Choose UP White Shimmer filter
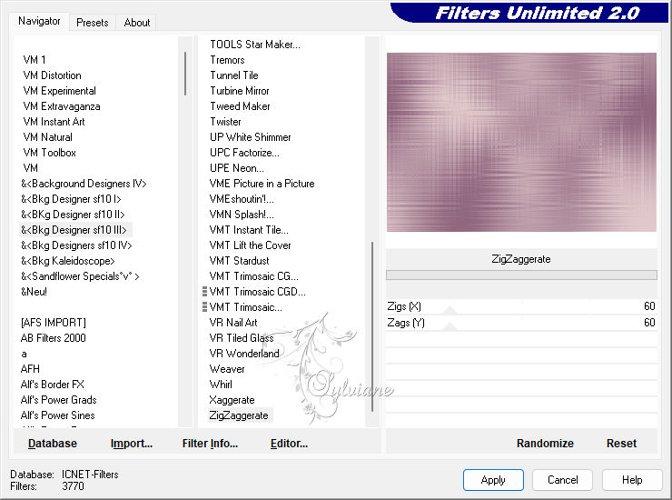This screenshot has height=500, width=672. 251,137
